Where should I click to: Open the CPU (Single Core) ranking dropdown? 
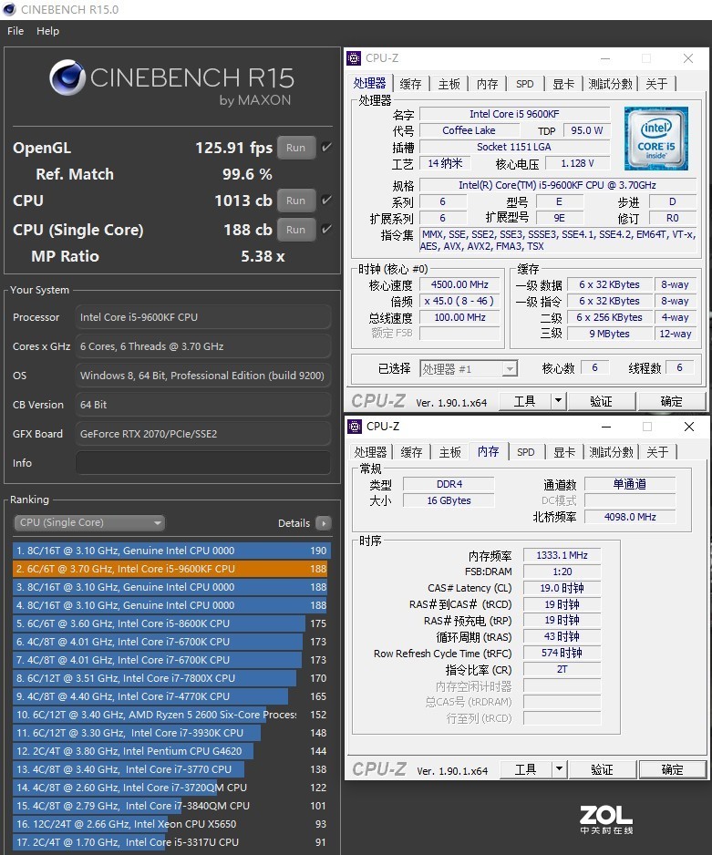(x=89, y=522)
